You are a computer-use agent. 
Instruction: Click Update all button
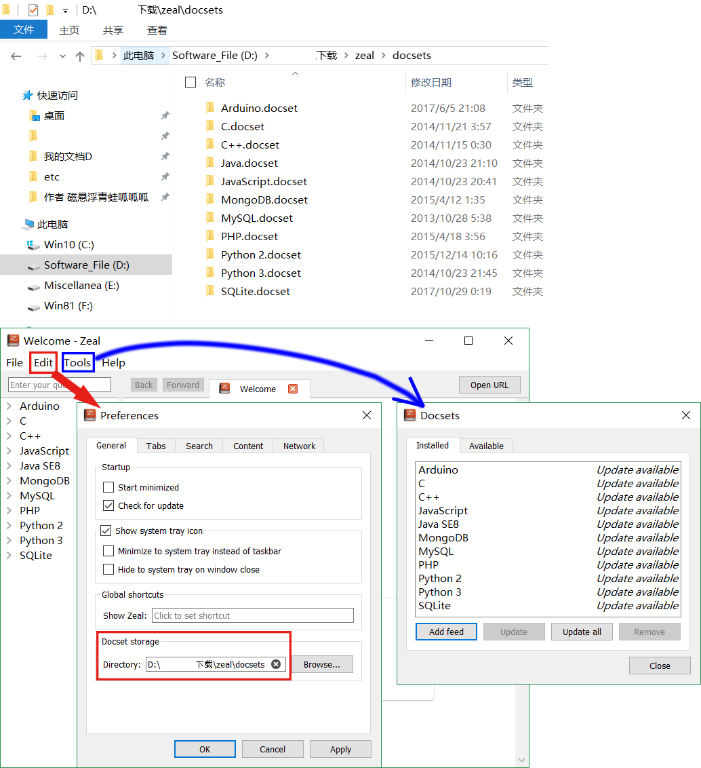coord(582,632)
